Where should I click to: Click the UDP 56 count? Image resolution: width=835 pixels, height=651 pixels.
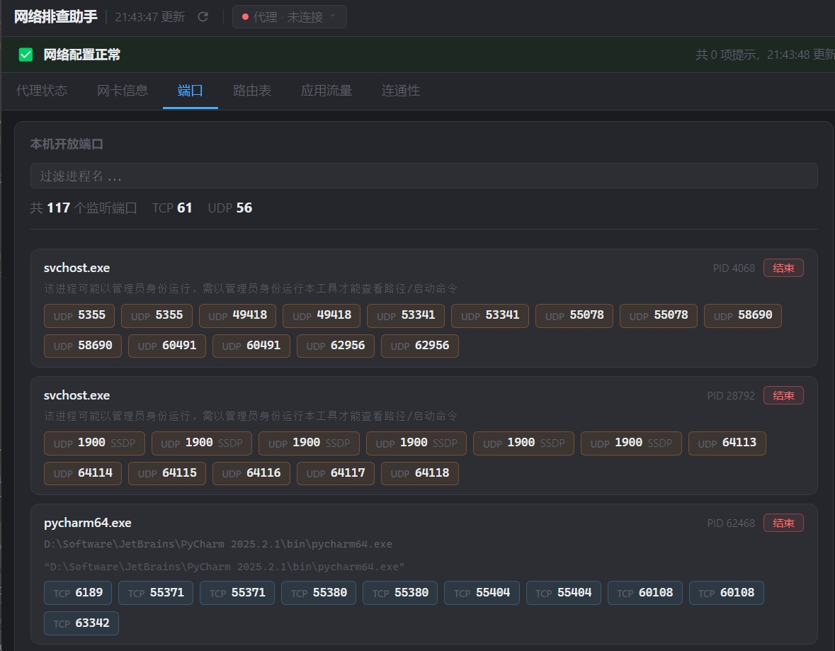coord(230,208)
